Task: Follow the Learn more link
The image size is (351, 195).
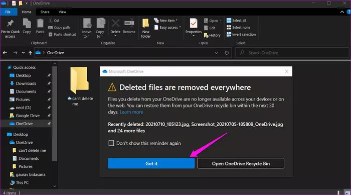Action: click(131, 112)
